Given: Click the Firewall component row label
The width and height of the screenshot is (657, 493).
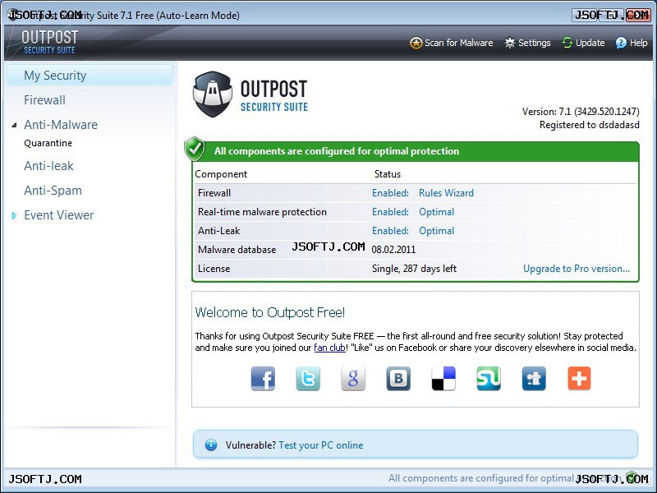Looking at the screenshot, I should pyautogui.click(x=214, y=193).
